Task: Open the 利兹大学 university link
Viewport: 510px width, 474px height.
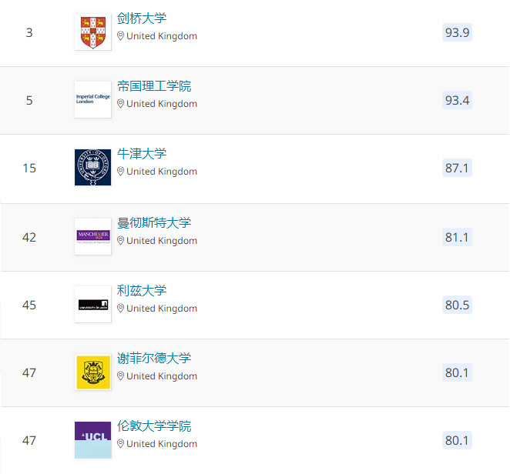Action: tap(142, 291)
